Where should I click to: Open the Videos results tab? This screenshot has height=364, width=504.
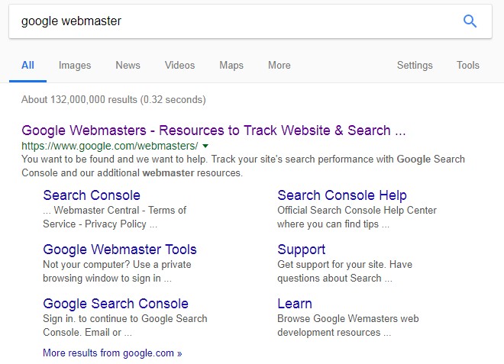pyautogui.click(x=180, y=65)
